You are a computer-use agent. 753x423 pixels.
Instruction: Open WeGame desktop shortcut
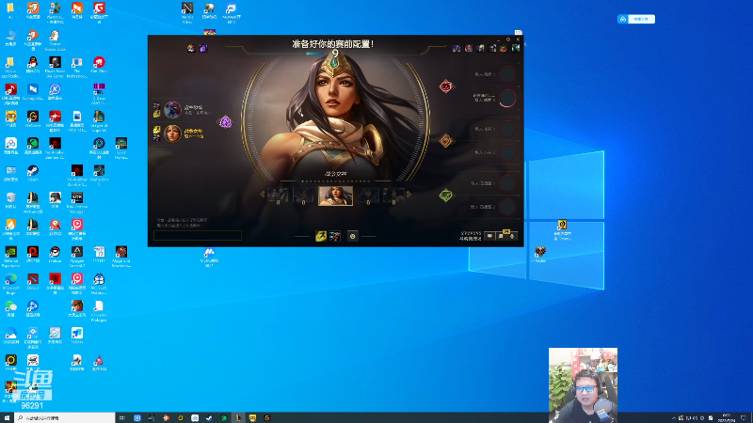[x=33, y=119]
